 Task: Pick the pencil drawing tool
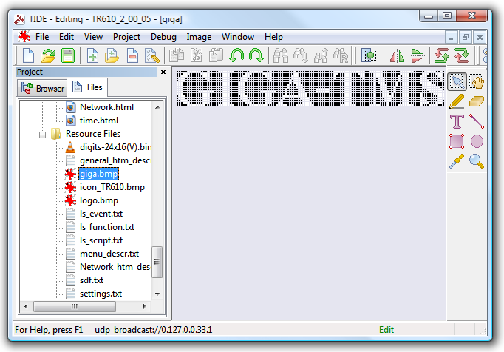pos(457,101)
